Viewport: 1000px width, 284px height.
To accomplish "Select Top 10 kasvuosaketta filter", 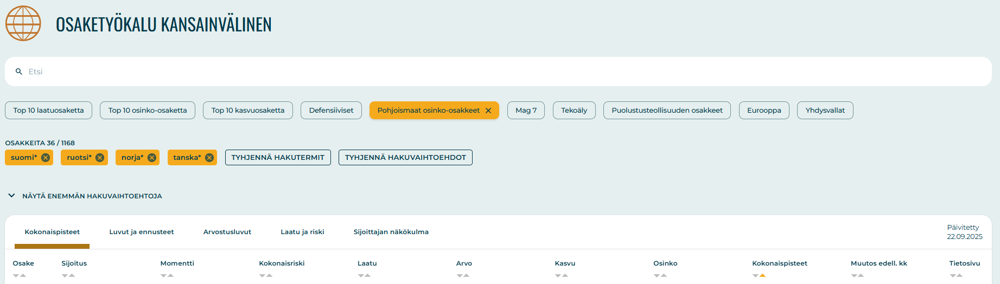I will click(x=248, y=111).
